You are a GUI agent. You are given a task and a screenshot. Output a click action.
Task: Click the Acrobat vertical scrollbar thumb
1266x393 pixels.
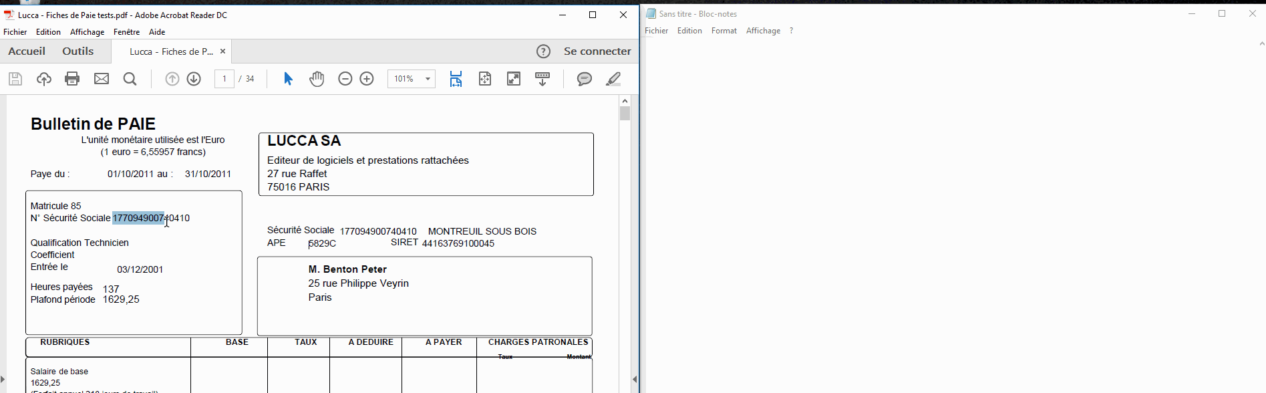[x=625, y=114]
